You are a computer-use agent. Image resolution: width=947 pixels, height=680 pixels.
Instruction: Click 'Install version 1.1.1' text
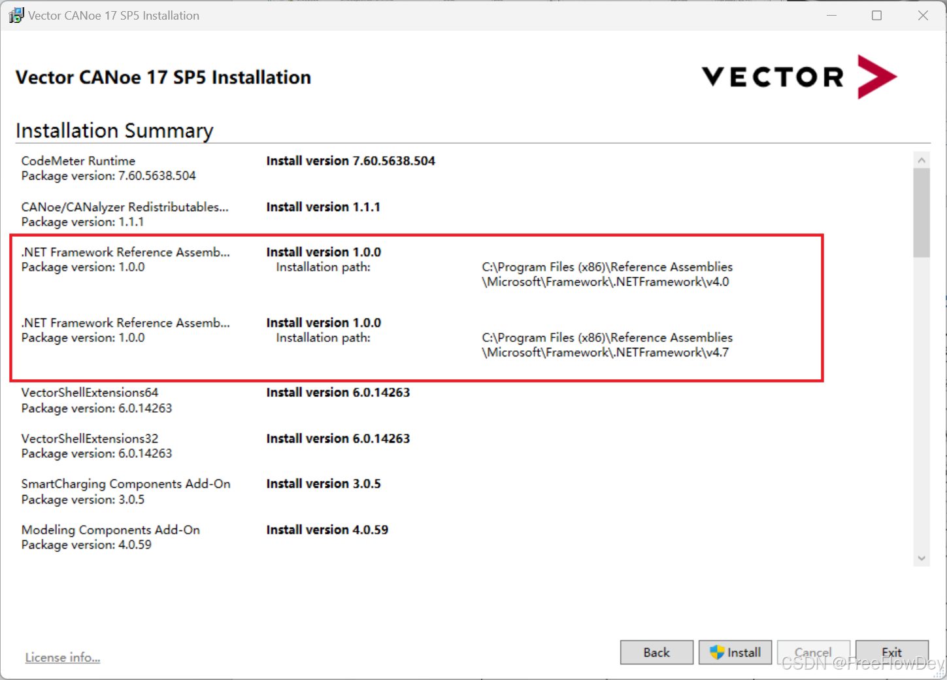pyautogui.click(x=323, y=207)
